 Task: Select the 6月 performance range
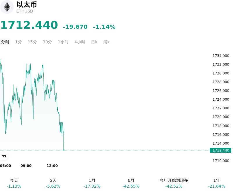click(131, 183)
